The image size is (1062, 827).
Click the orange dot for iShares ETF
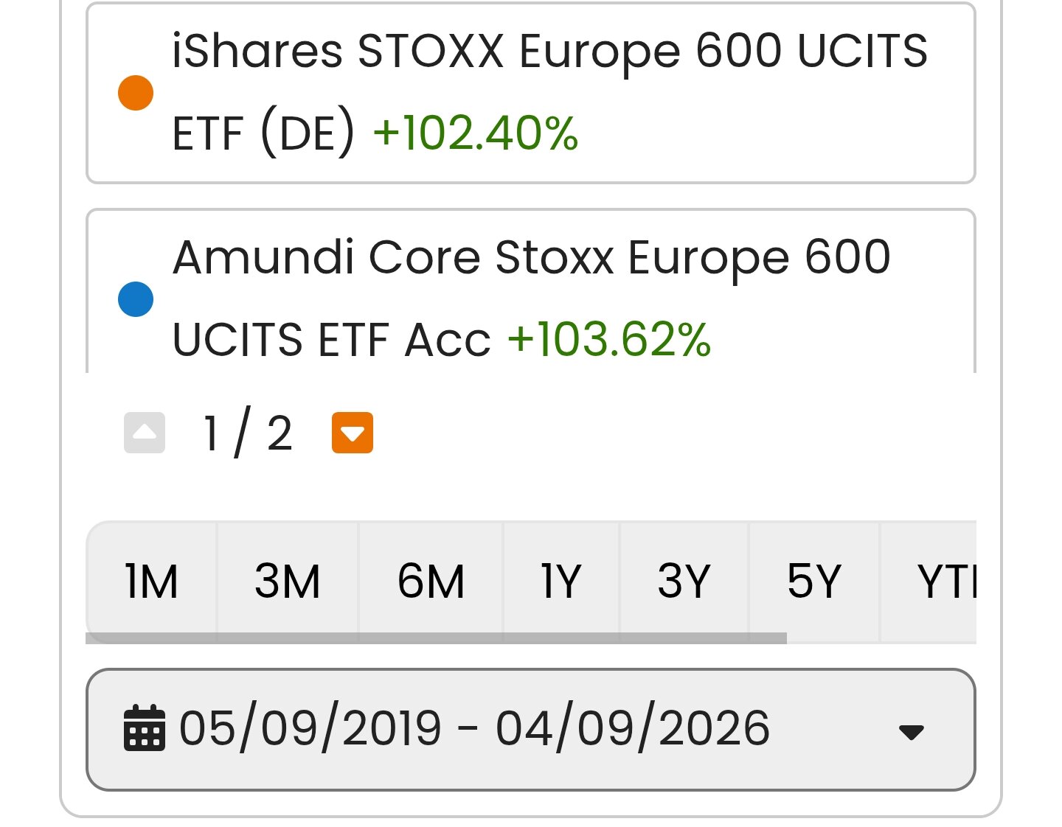tap(136, 93)
